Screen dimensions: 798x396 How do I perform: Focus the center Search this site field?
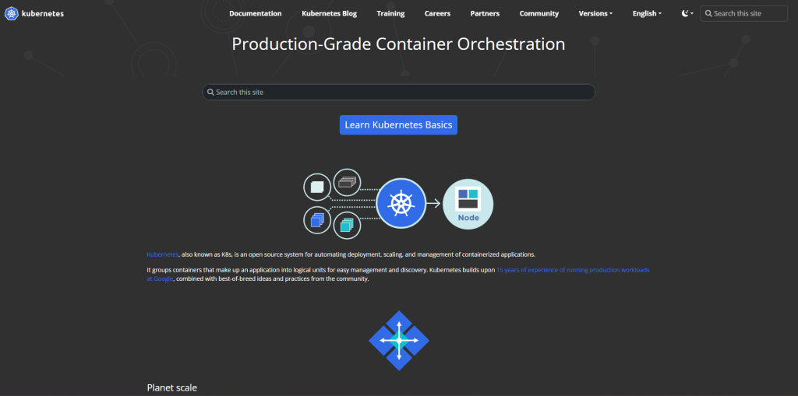tap(398, 92)
